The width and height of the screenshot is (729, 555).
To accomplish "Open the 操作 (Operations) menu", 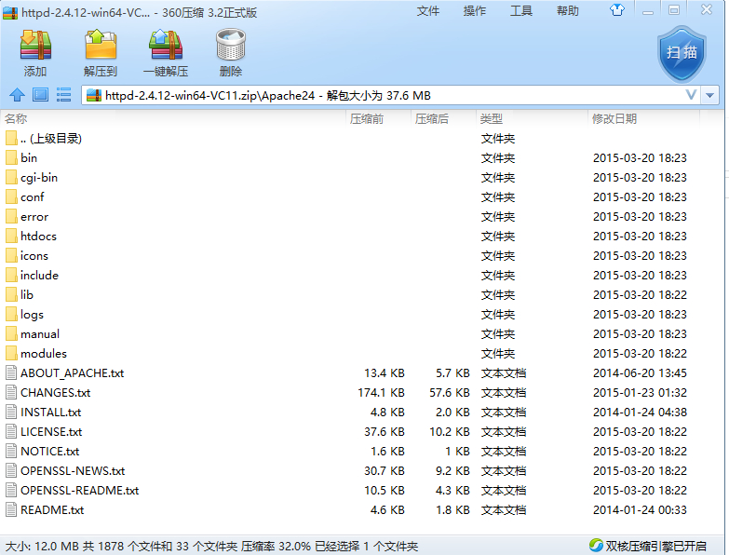I will pyautogui.click(x=475, y=10).
